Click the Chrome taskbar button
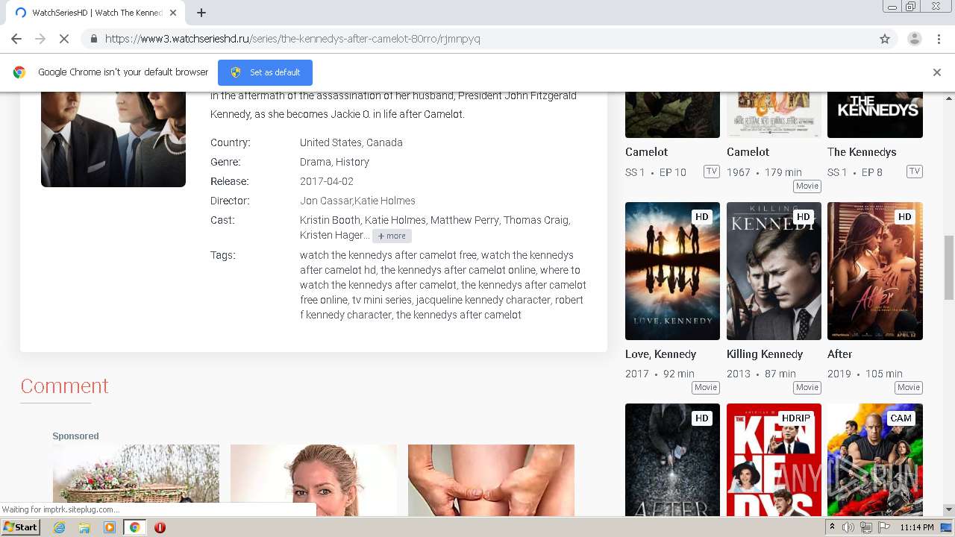 click(x=134, y=527)
